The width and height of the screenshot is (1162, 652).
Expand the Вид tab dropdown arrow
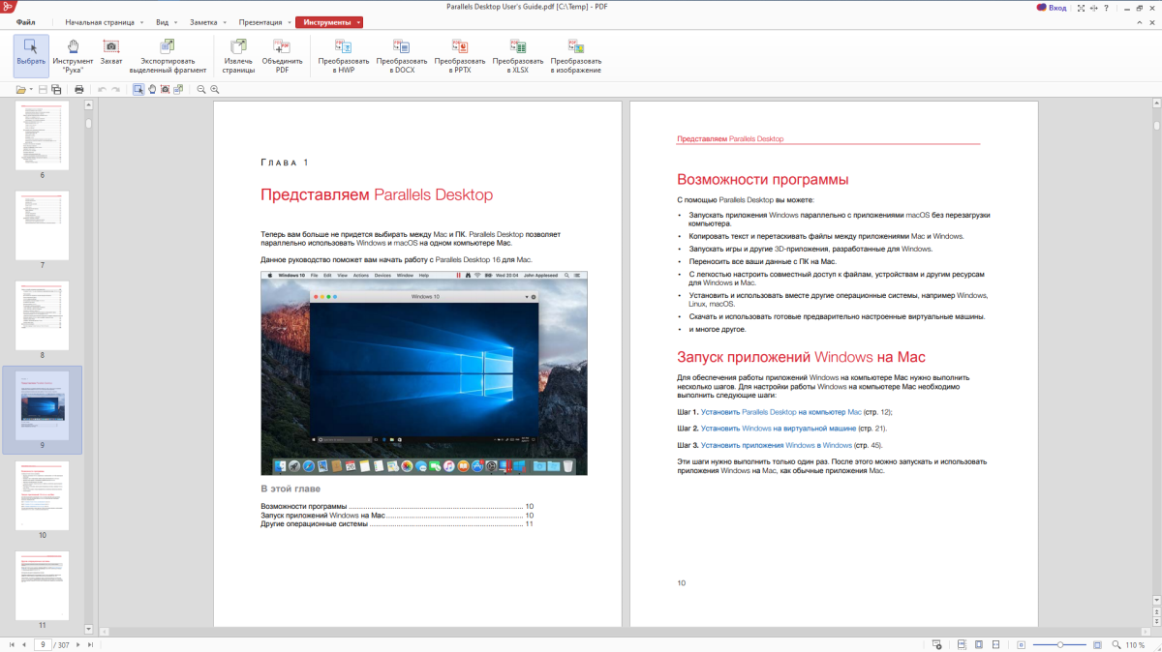[x=176, y=22]
